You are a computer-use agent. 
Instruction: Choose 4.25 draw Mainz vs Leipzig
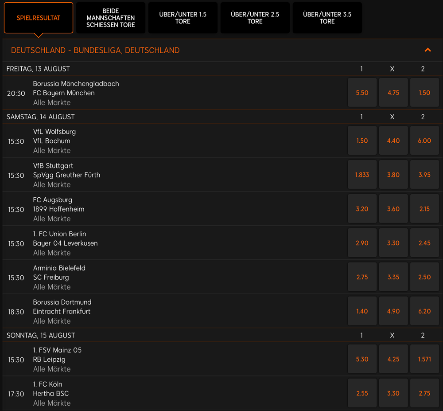tap(393, 359)
